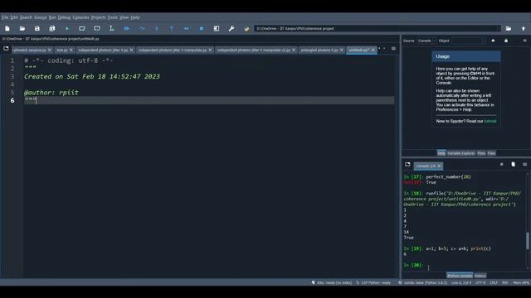Screen dimensions: 531x298
Task: Open the Tools menu
Action: coord(113,17)
